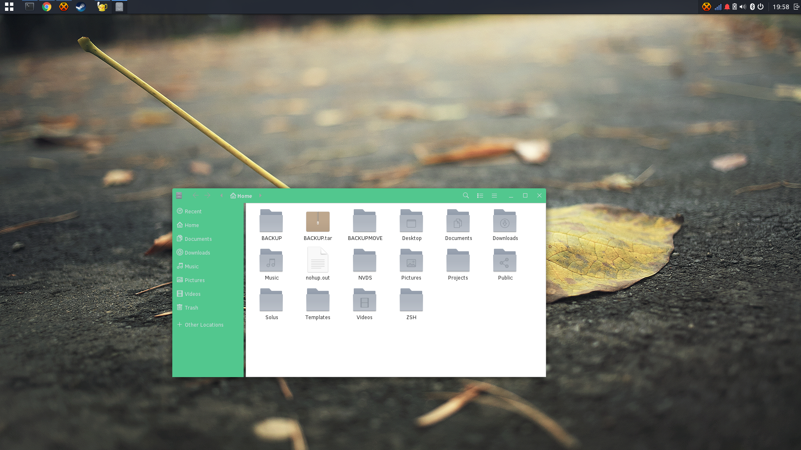Open the power menu icon
The height and width of the screenshot is (450, 801).
[x=761, y=7]
